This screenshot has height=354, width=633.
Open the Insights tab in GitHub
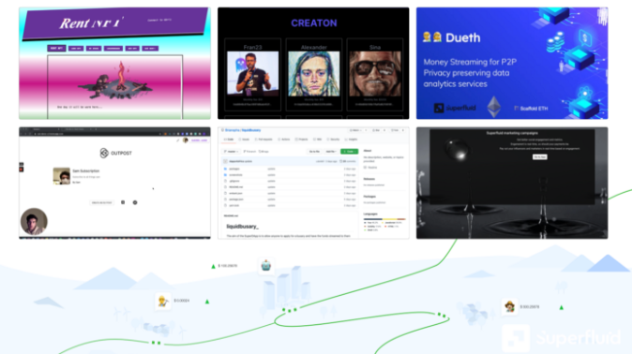tap(352, 140)
